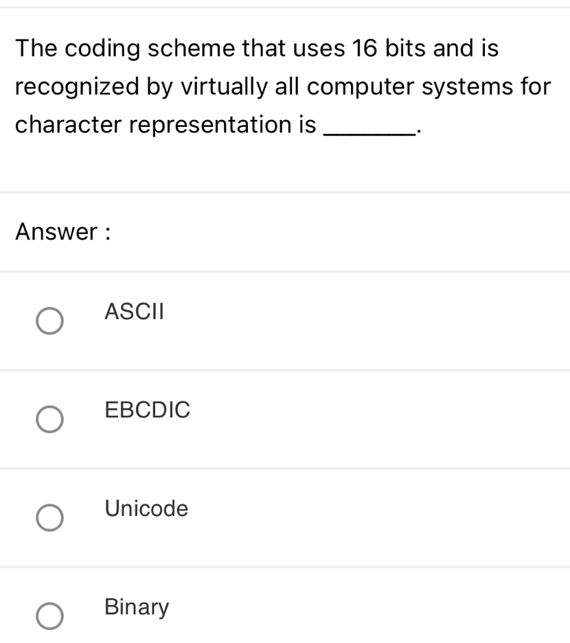Click the "Answer :" heading
Screen dimensions: 570x643
pyautogui.click(x=63, y=232)
